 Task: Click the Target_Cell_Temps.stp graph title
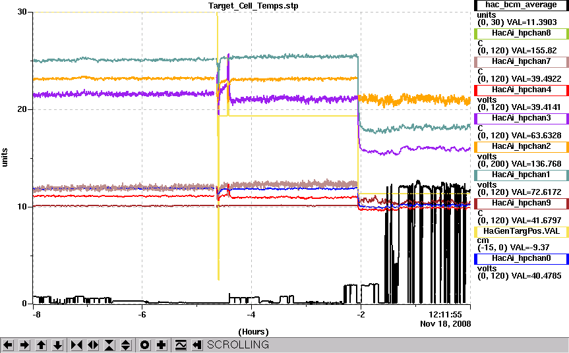253,6
